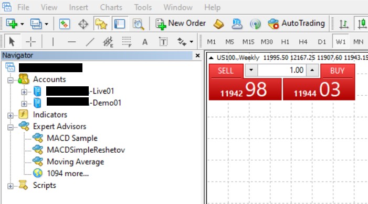368x204 pixels.
Task: Click the MetaEditor yellow book icon
Action: [x=218, y=24]
